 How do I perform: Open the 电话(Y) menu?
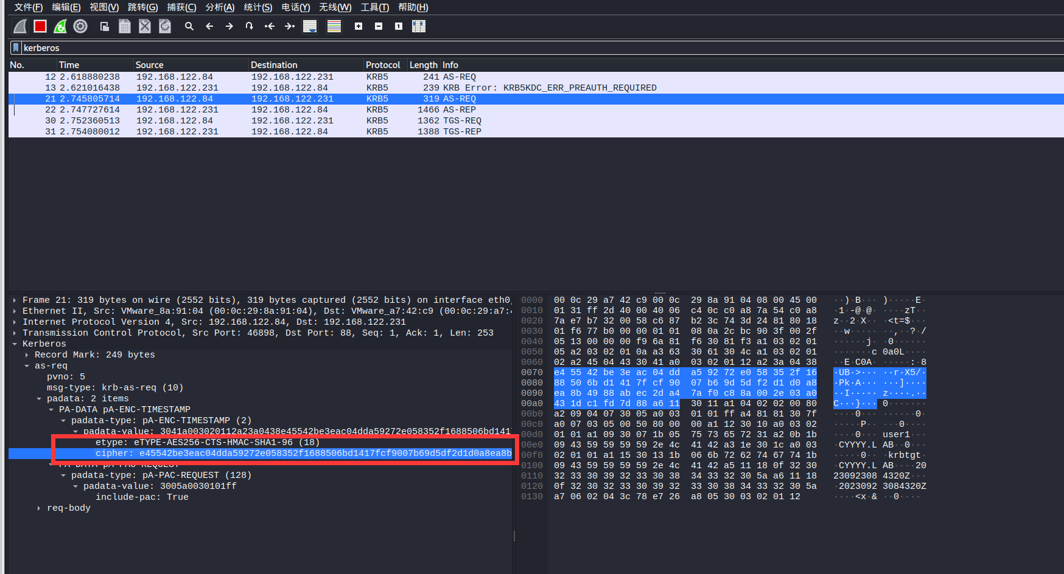[296, 7]
